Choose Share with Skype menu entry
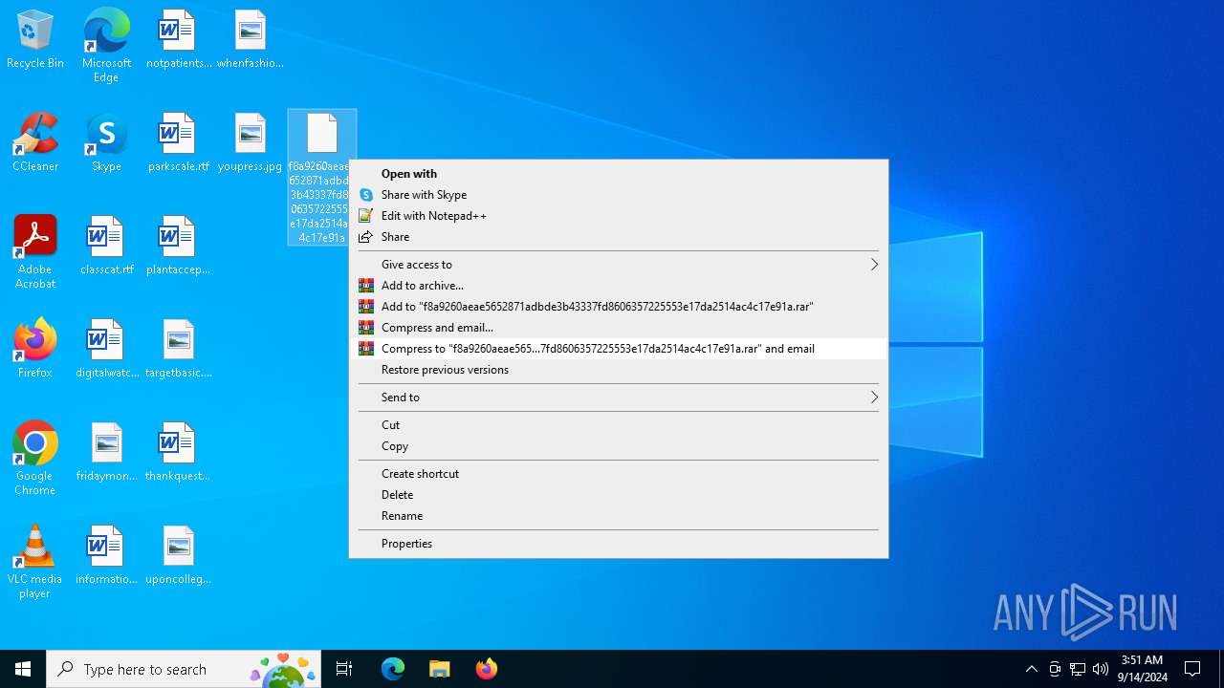1224x688 pixels. click(x=618, y=195)
